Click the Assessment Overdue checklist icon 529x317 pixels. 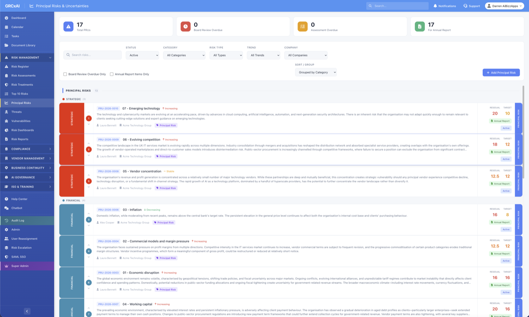303,26
